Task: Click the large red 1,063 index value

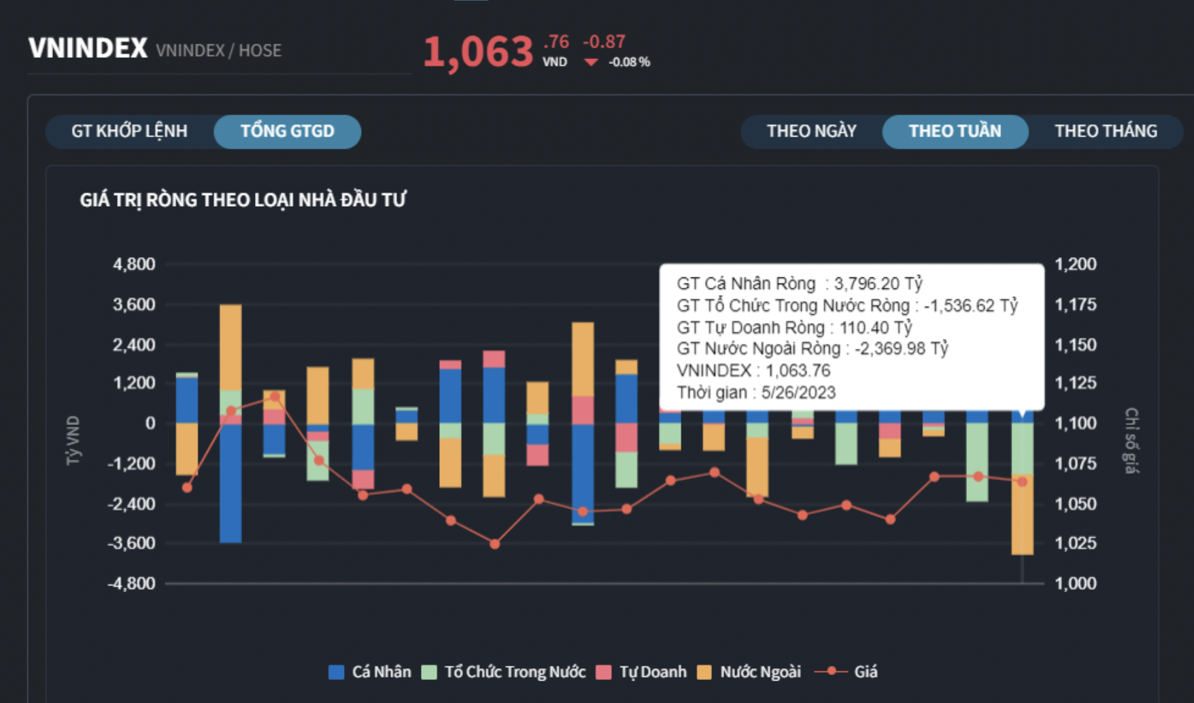Action: (478, 52)
